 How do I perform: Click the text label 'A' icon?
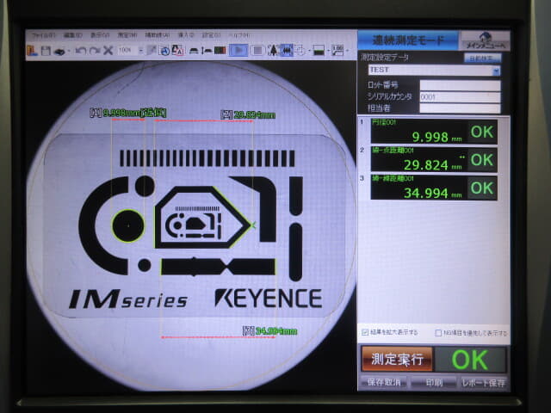coord(178,51)
